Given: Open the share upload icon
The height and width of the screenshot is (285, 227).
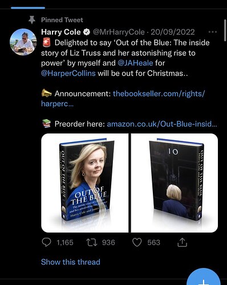Looking at the screenshot, I should pyautogui.click(x=182, y=242).
